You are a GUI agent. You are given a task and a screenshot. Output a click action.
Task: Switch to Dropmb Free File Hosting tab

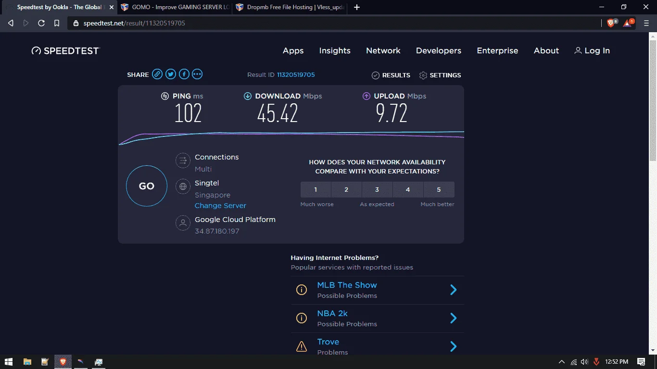tap(290, 7)
